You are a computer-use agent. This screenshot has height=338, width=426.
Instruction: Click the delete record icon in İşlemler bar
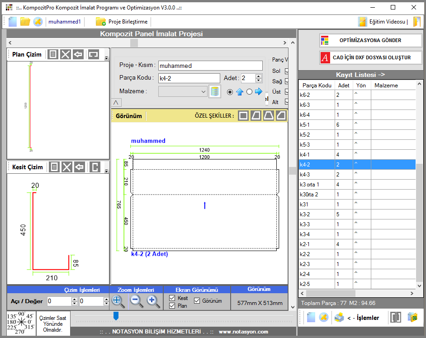[324, 317]
